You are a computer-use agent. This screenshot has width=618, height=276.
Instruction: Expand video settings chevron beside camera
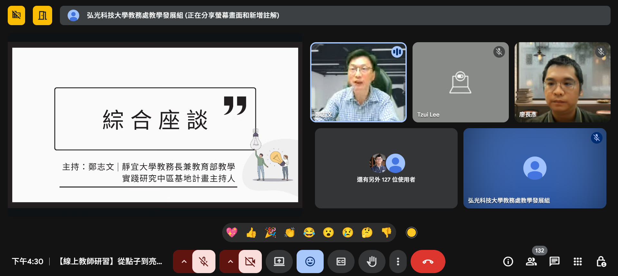[x=230, y=262]
